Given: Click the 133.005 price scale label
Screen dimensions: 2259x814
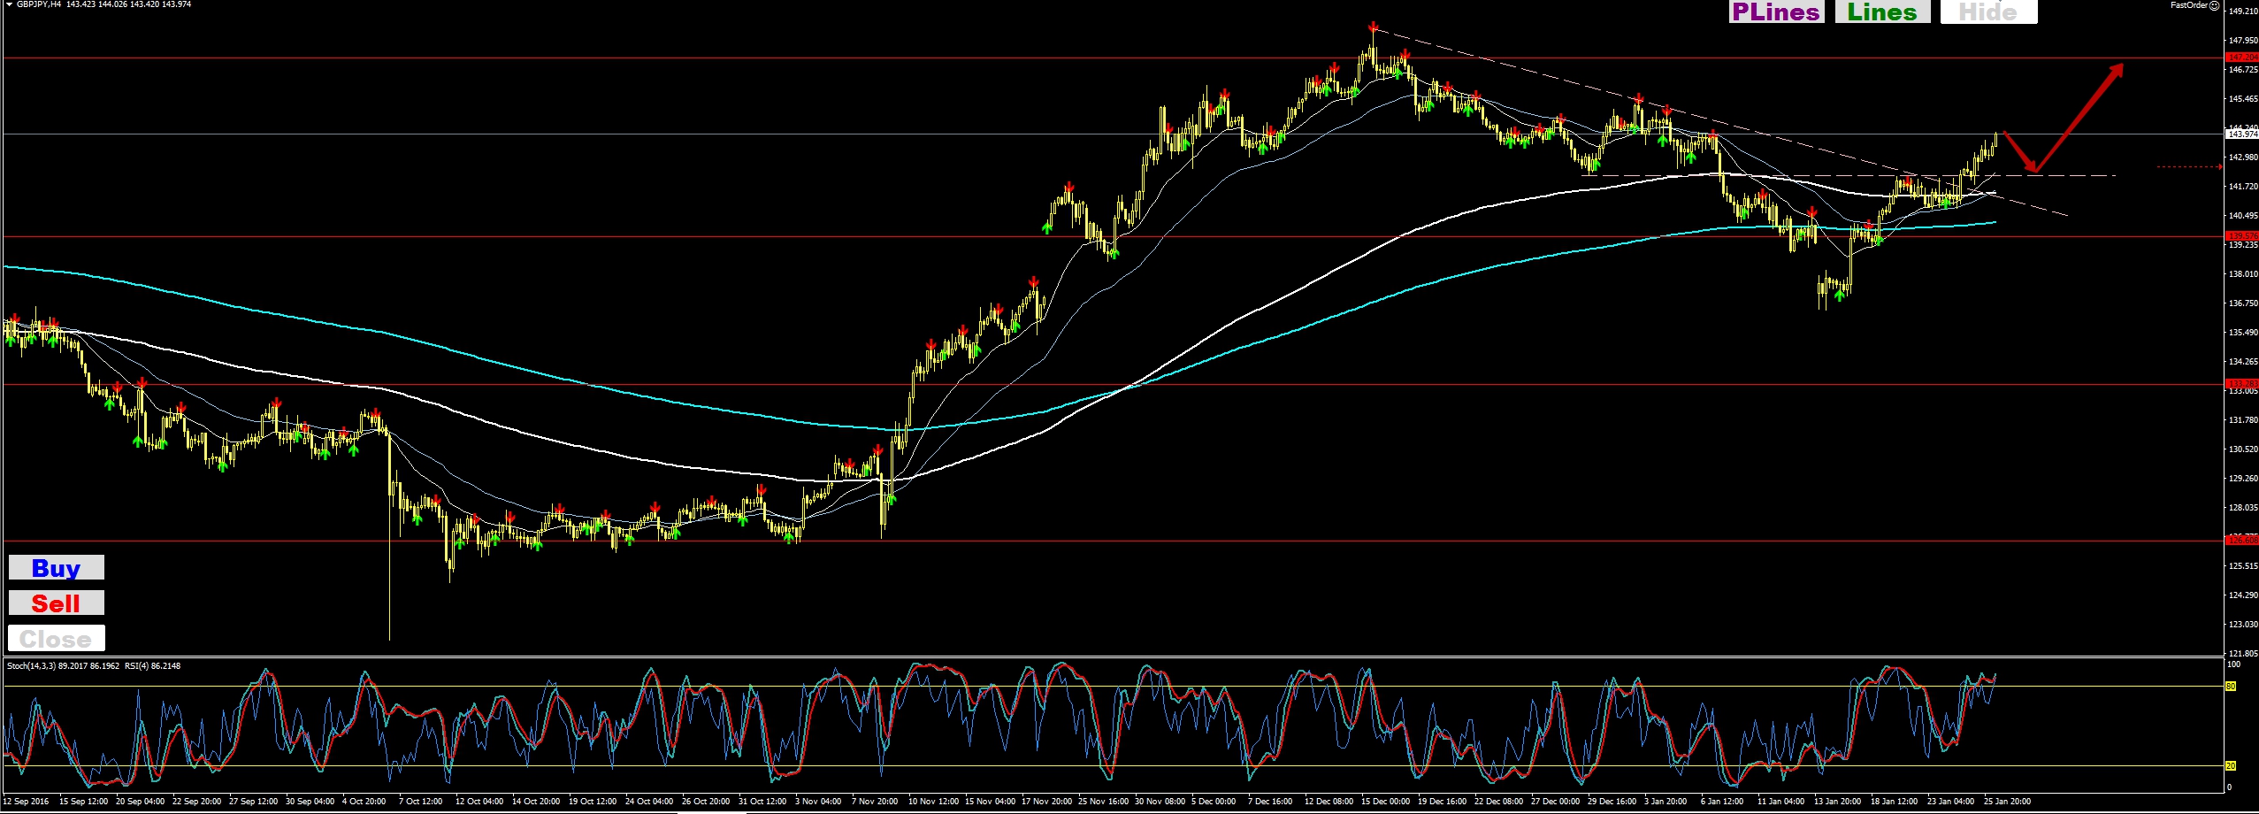Looking at the screenshot, I should point(2243,390).
